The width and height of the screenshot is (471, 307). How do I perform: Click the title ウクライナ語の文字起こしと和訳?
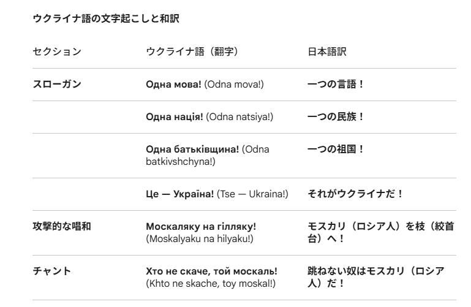105,20
